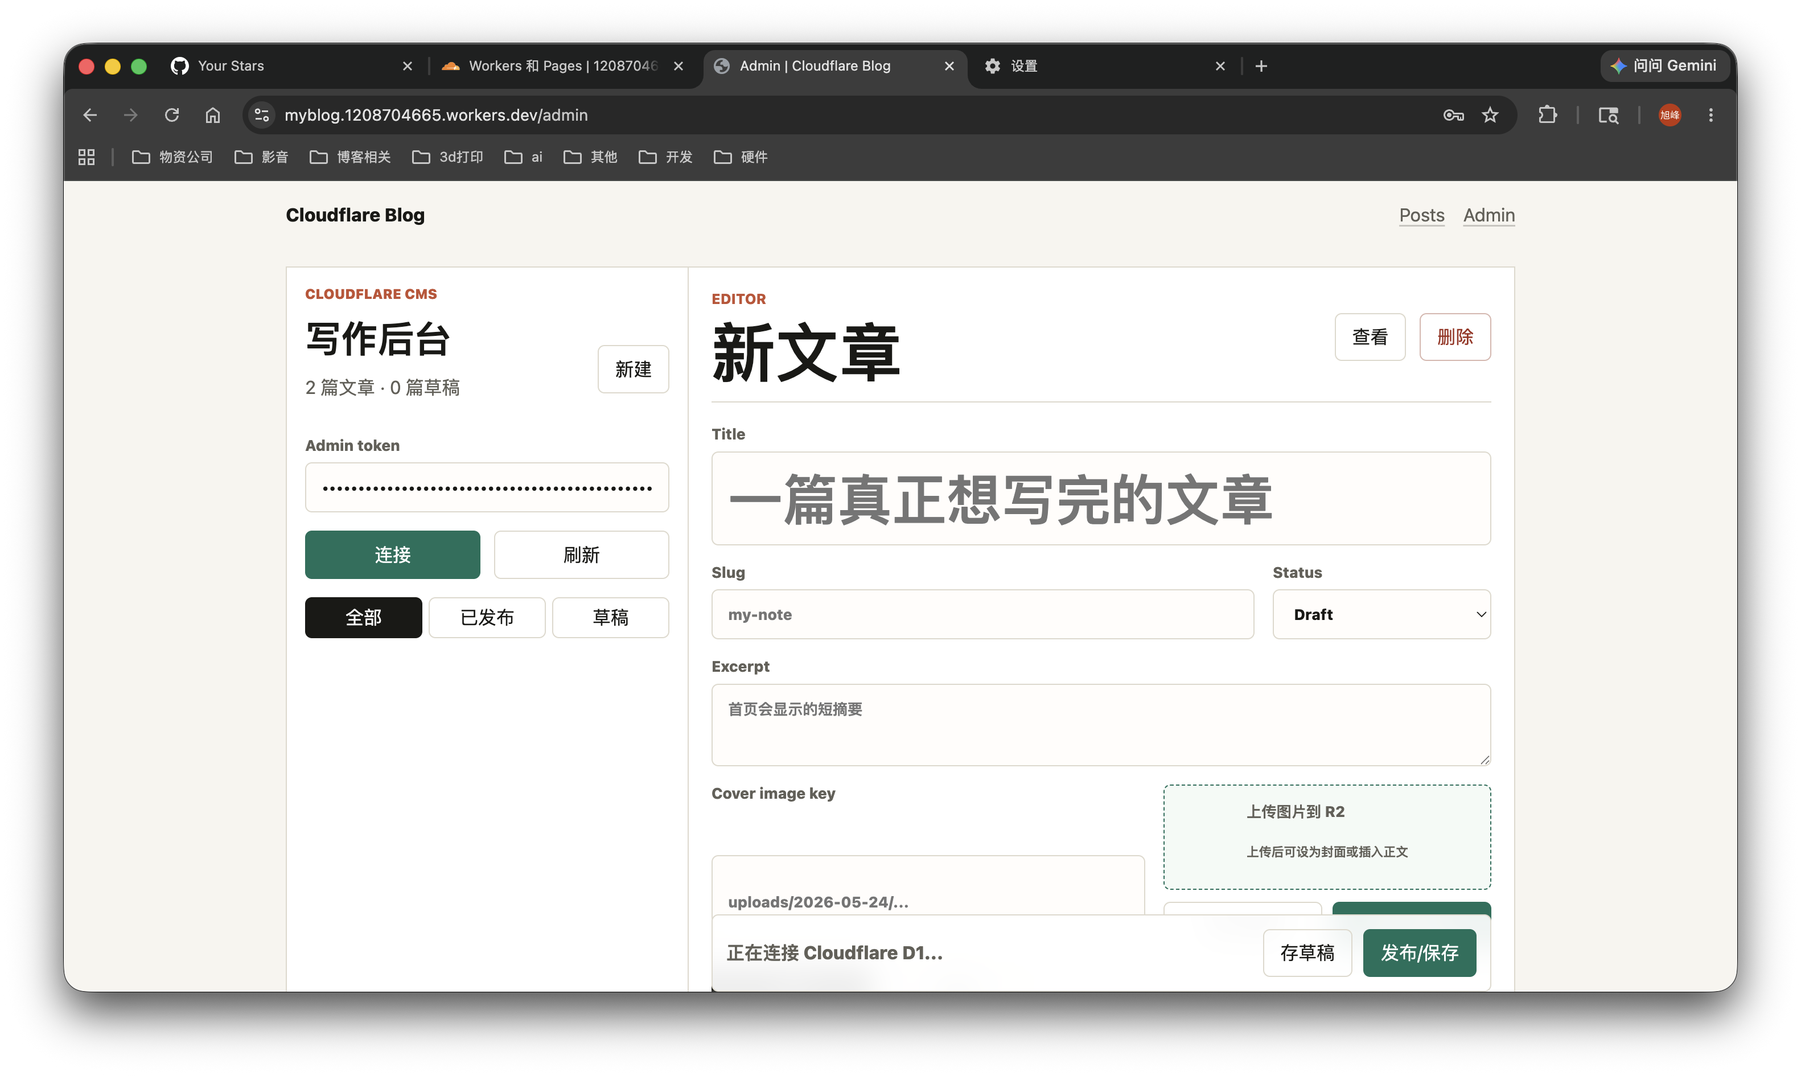Click the 存草稿 button
The height and width of the screenshot is (1076, 1801).
click(x=1307, y=954)
